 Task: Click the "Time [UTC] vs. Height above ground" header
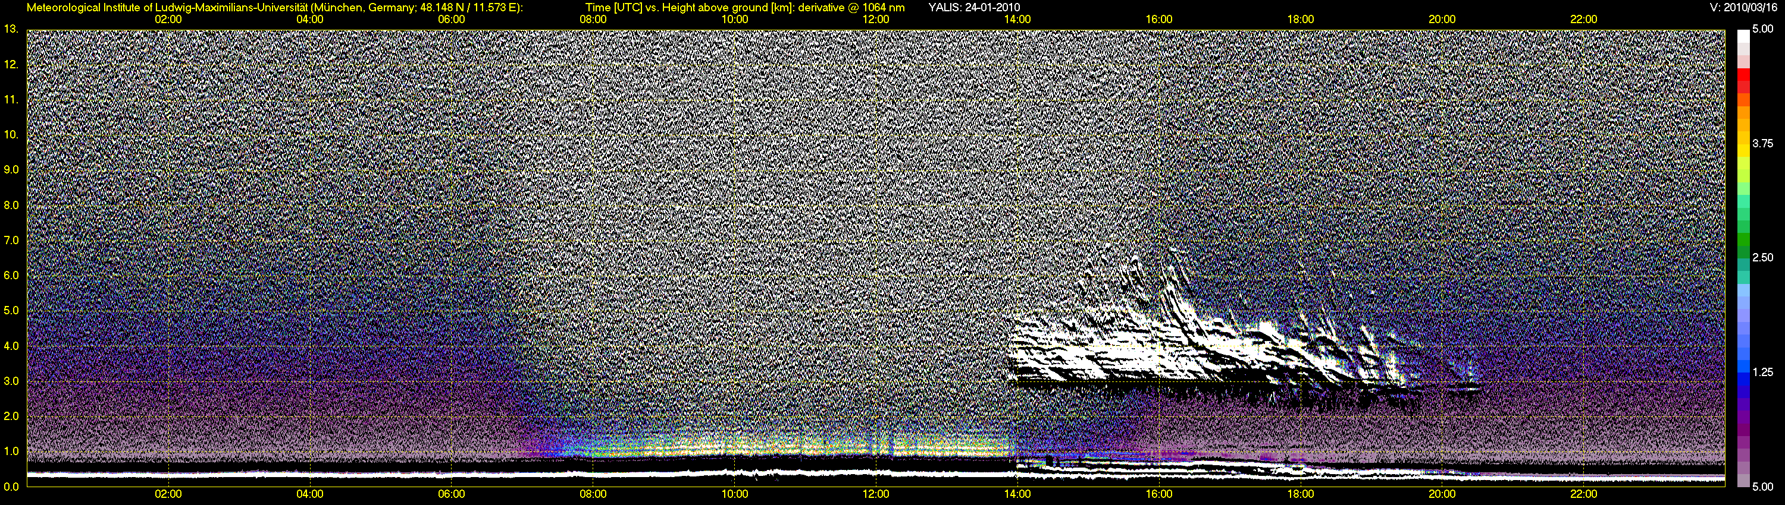(x=678, y=8)
